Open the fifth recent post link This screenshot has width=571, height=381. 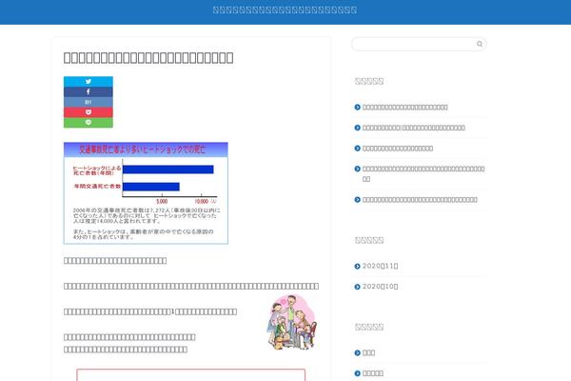(420, 200)
